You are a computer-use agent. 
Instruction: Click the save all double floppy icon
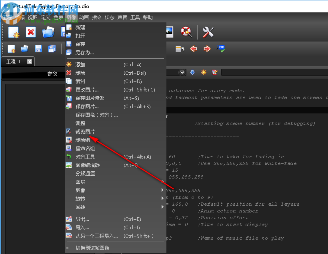(x=52, y=49)
